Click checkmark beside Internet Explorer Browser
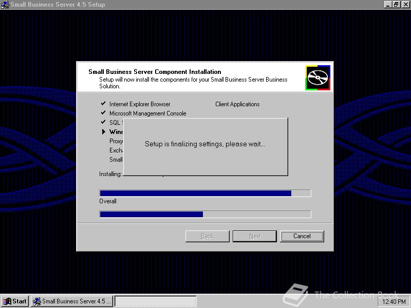The width and height of the screenshot is (411, 308). (x=103, y=104)
